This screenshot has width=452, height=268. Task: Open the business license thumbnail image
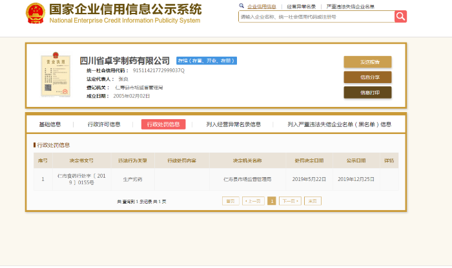point(56,75)
